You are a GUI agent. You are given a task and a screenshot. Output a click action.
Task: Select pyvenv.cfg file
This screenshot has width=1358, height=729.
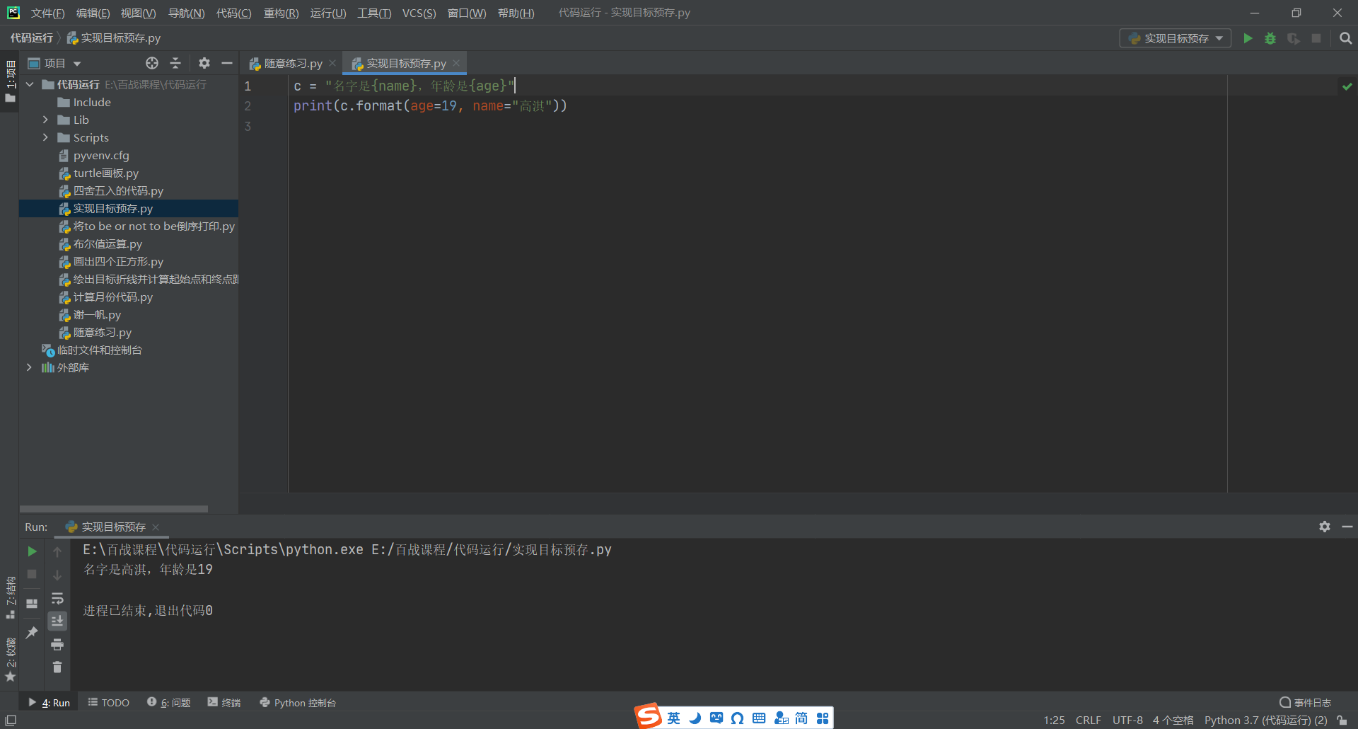(x=101, y=155)
